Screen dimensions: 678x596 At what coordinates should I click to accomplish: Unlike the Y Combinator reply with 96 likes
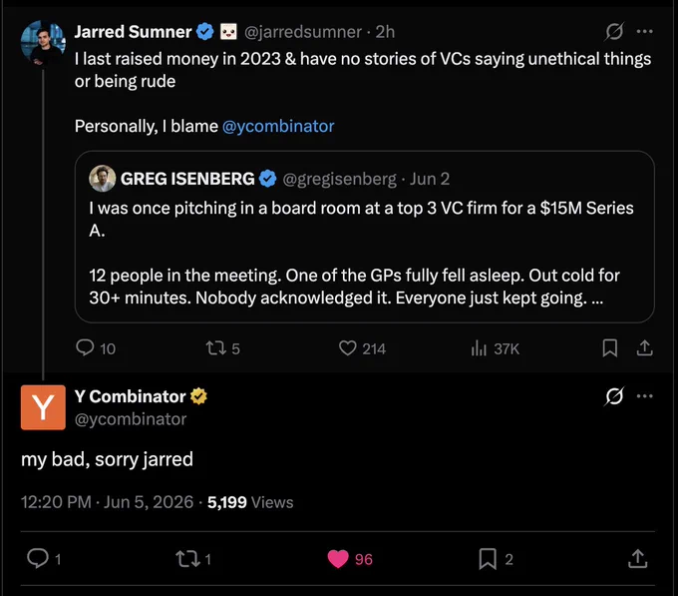350,559
